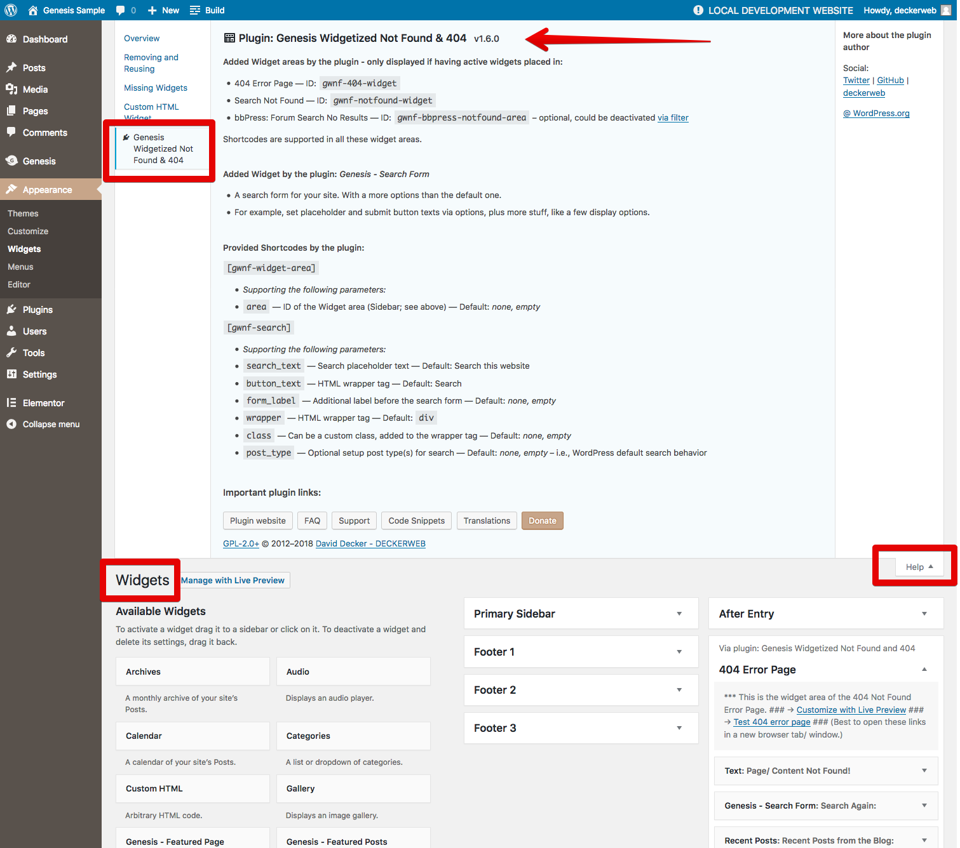This screenshot has height=848, width=960.
Task: Click the Translations button
Action: point(487,520)
